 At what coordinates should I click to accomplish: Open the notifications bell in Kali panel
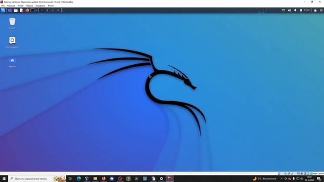(x=295, y=10)
